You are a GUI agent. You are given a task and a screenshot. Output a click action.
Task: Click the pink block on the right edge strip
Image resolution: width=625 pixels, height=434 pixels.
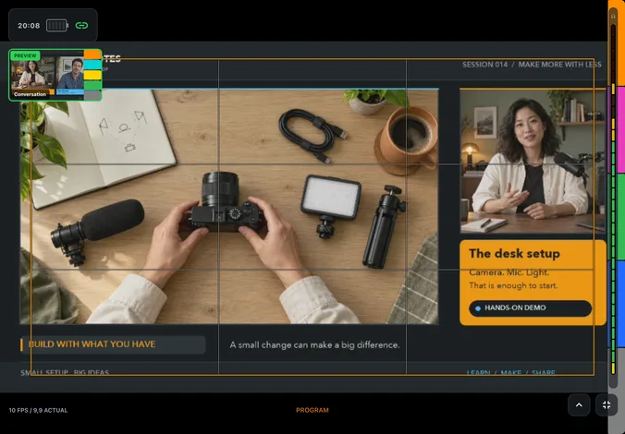pyautogui.click(x=621, y=130)
